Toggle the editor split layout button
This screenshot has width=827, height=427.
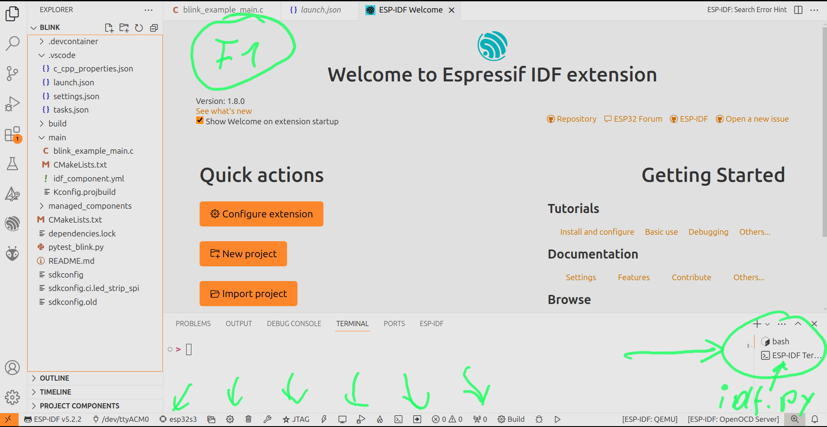click(x=798, y=10)
